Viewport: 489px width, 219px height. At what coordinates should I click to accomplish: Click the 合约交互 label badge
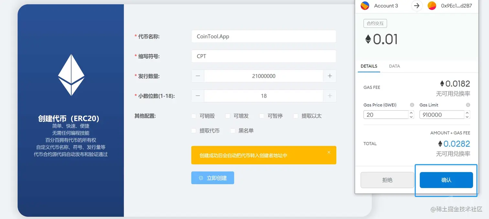[x=375, y=23]
